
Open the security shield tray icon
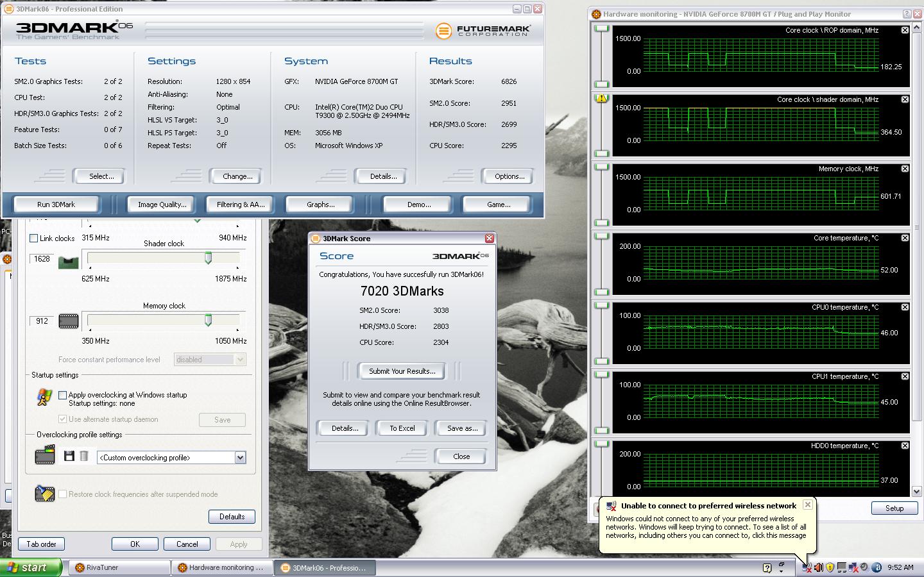[830, 567]
